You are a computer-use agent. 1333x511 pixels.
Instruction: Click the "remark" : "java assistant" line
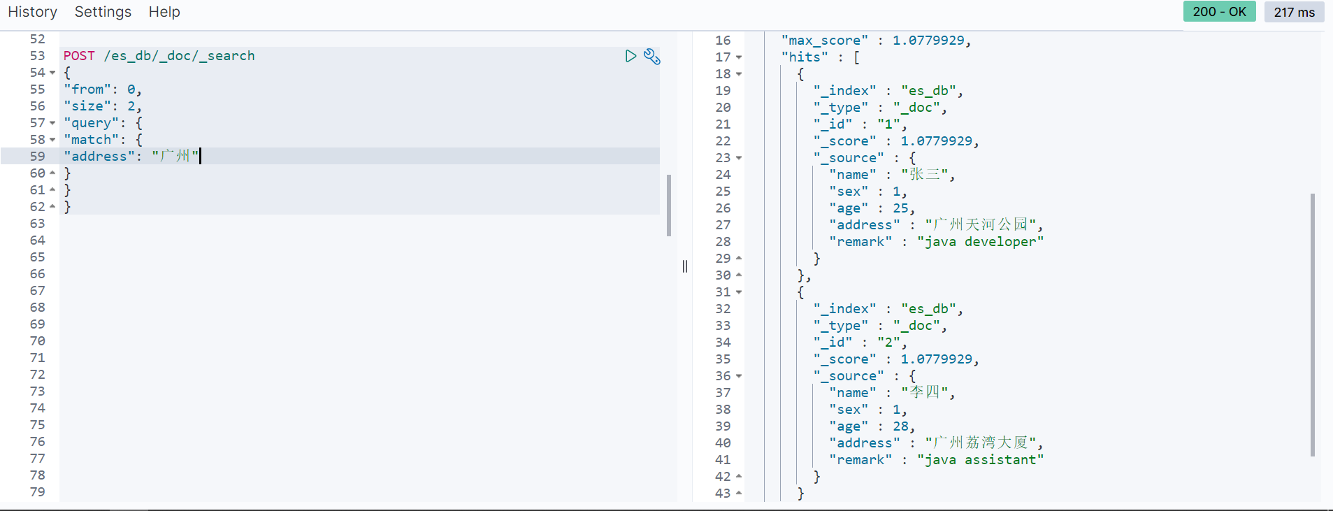pos(936,460)
